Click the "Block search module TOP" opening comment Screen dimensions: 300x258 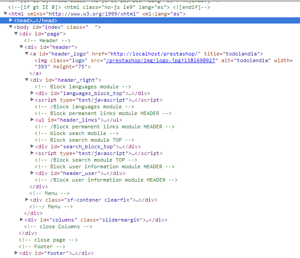(x=84, y=140)
